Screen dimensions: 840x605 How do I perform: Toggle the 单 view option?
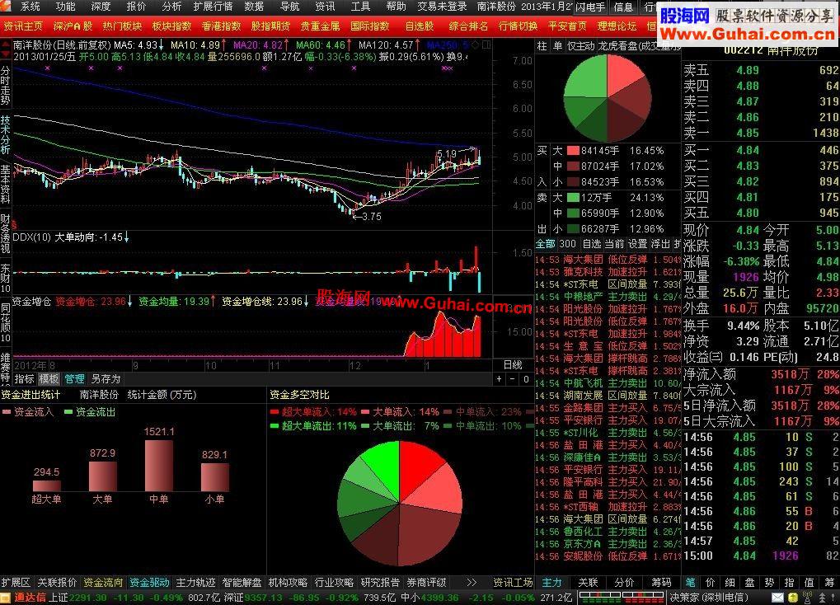click(x=557, y=46)
